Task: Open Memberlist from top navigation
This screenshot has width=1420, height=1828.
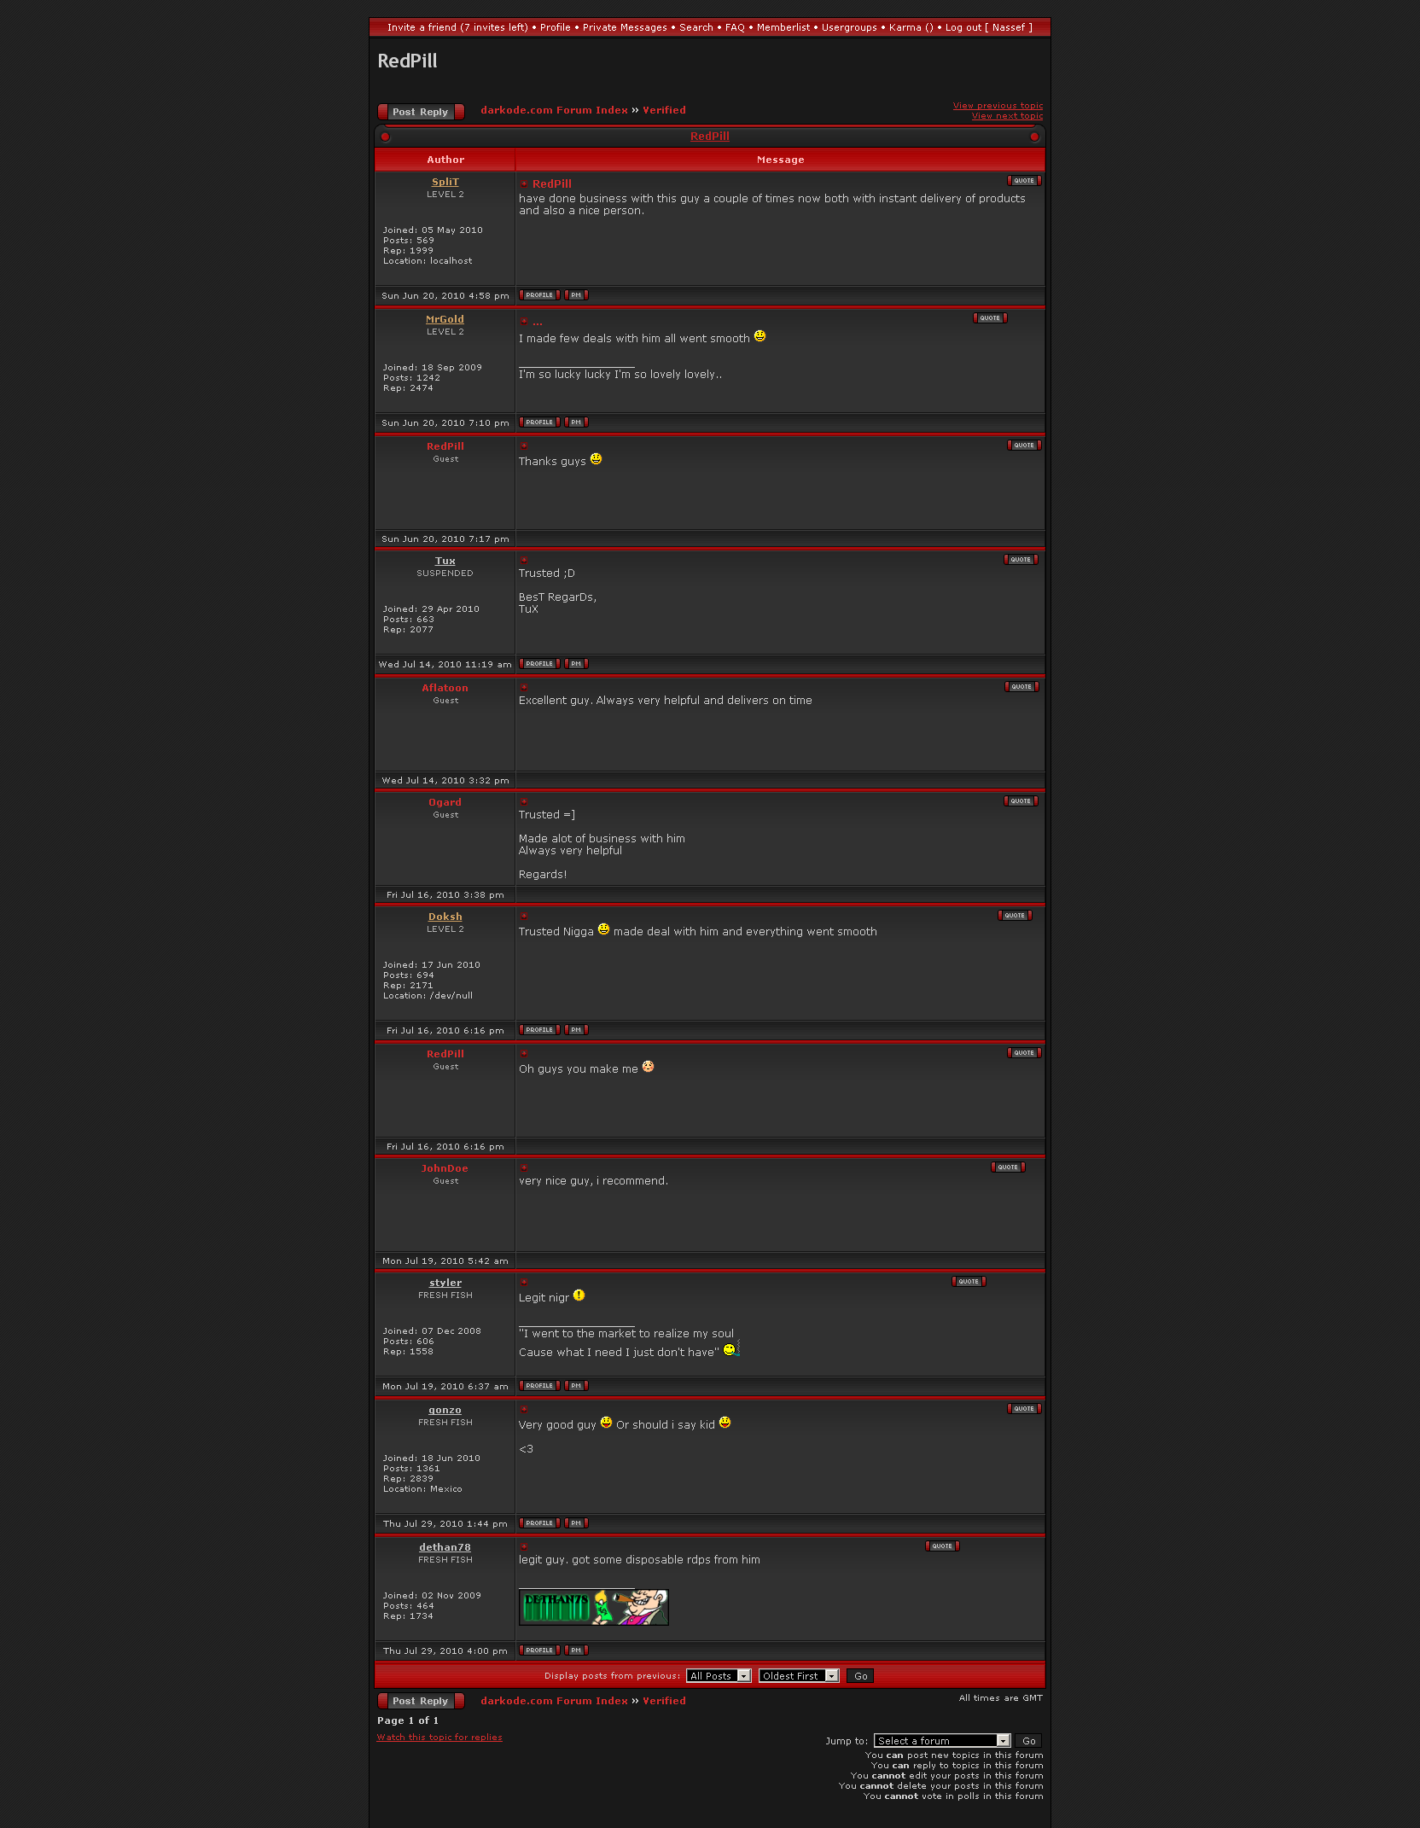Action: (x=783, y=27)
